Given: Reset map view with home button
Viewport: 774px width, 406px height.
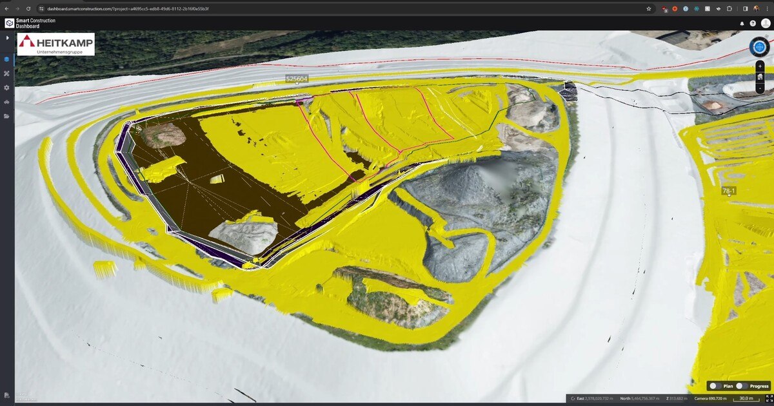Looking at the screenshot, I should [x=760, y=77].
